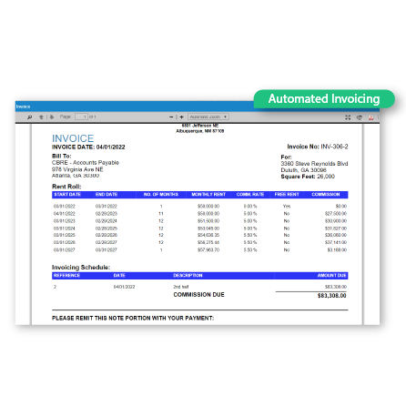The image size is (406, 406).
Task: Click the DESCRIPTION column header
Action: tap(188, 276)
